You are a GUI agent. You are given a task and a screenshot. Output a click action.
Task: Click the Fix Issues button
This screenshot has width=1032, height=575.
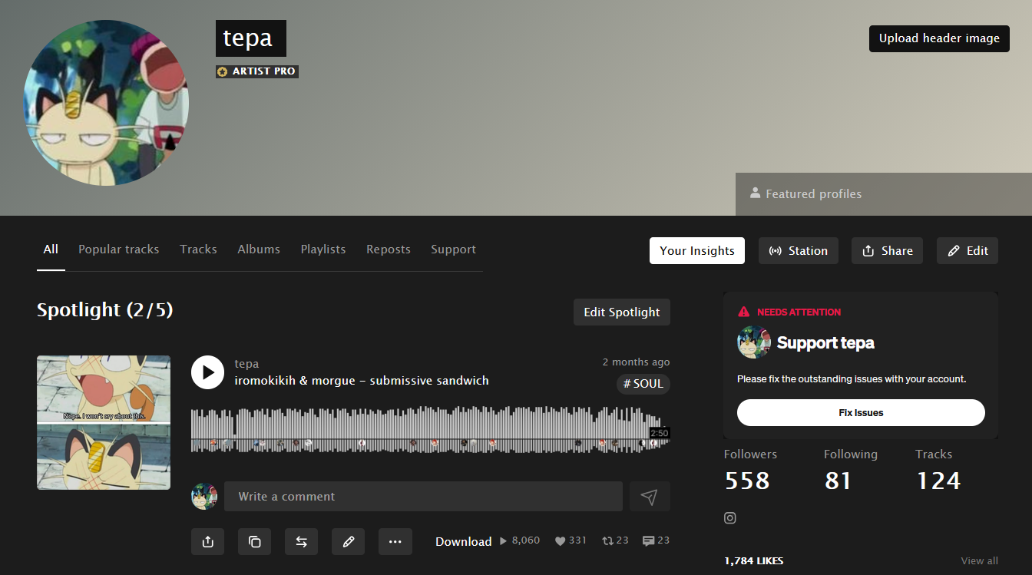point(861,413)
